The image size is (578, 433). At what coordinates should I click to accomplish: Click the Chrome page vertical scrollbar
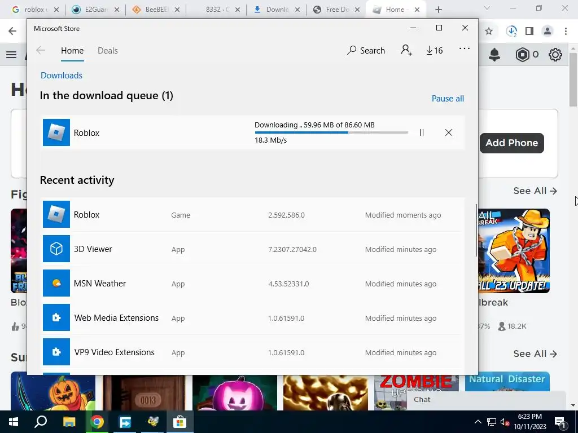click(573, 79)
